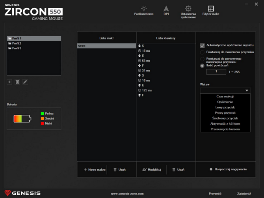Close the Zircon 550 window
264x198 pixels.
tap(256, 4)
